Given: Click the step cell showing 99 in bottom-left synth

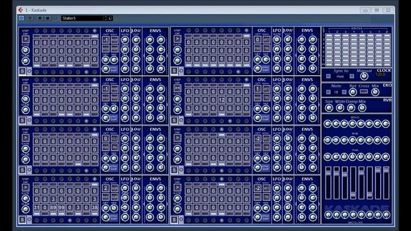Looking at the screenshot, I should pyautogui.click(x=62, y=208).
